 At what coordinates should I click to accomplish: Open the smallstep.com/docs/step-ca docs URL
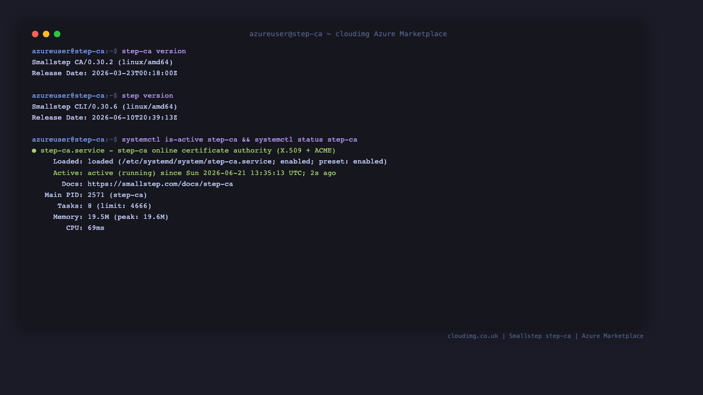[160, 184]
